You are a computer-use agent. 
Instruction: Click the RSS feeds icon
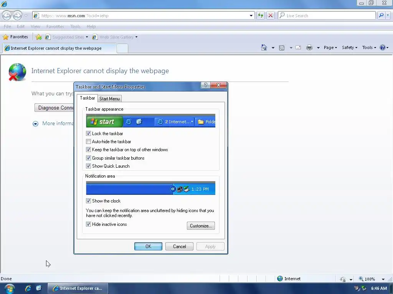coord(282,47)
